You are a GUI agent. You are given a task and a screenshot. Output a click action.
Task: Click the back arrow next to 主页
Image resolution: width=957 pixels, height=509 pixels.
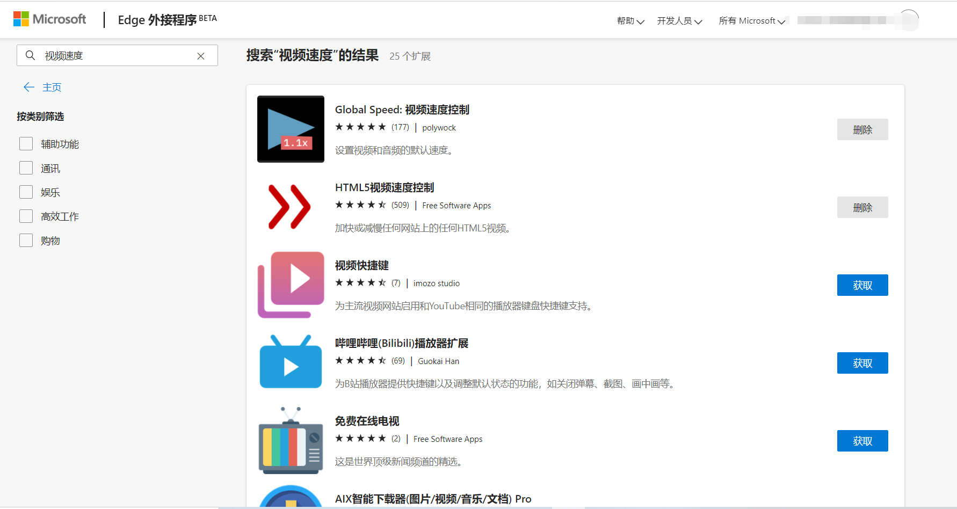[x=29, y=87]
